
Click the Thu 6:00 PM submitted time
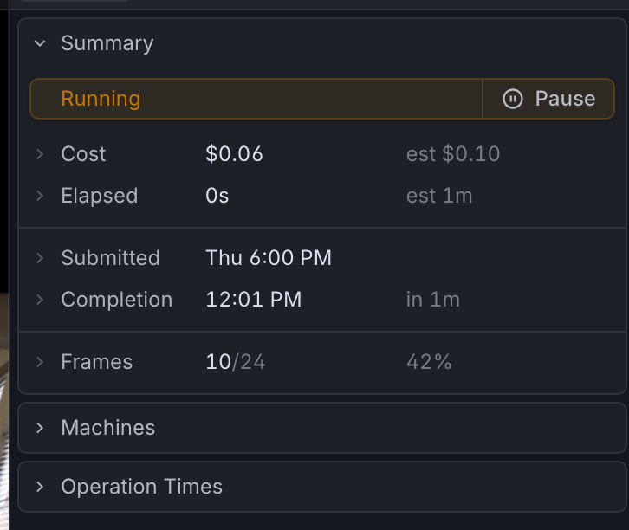tap(269, 258)
